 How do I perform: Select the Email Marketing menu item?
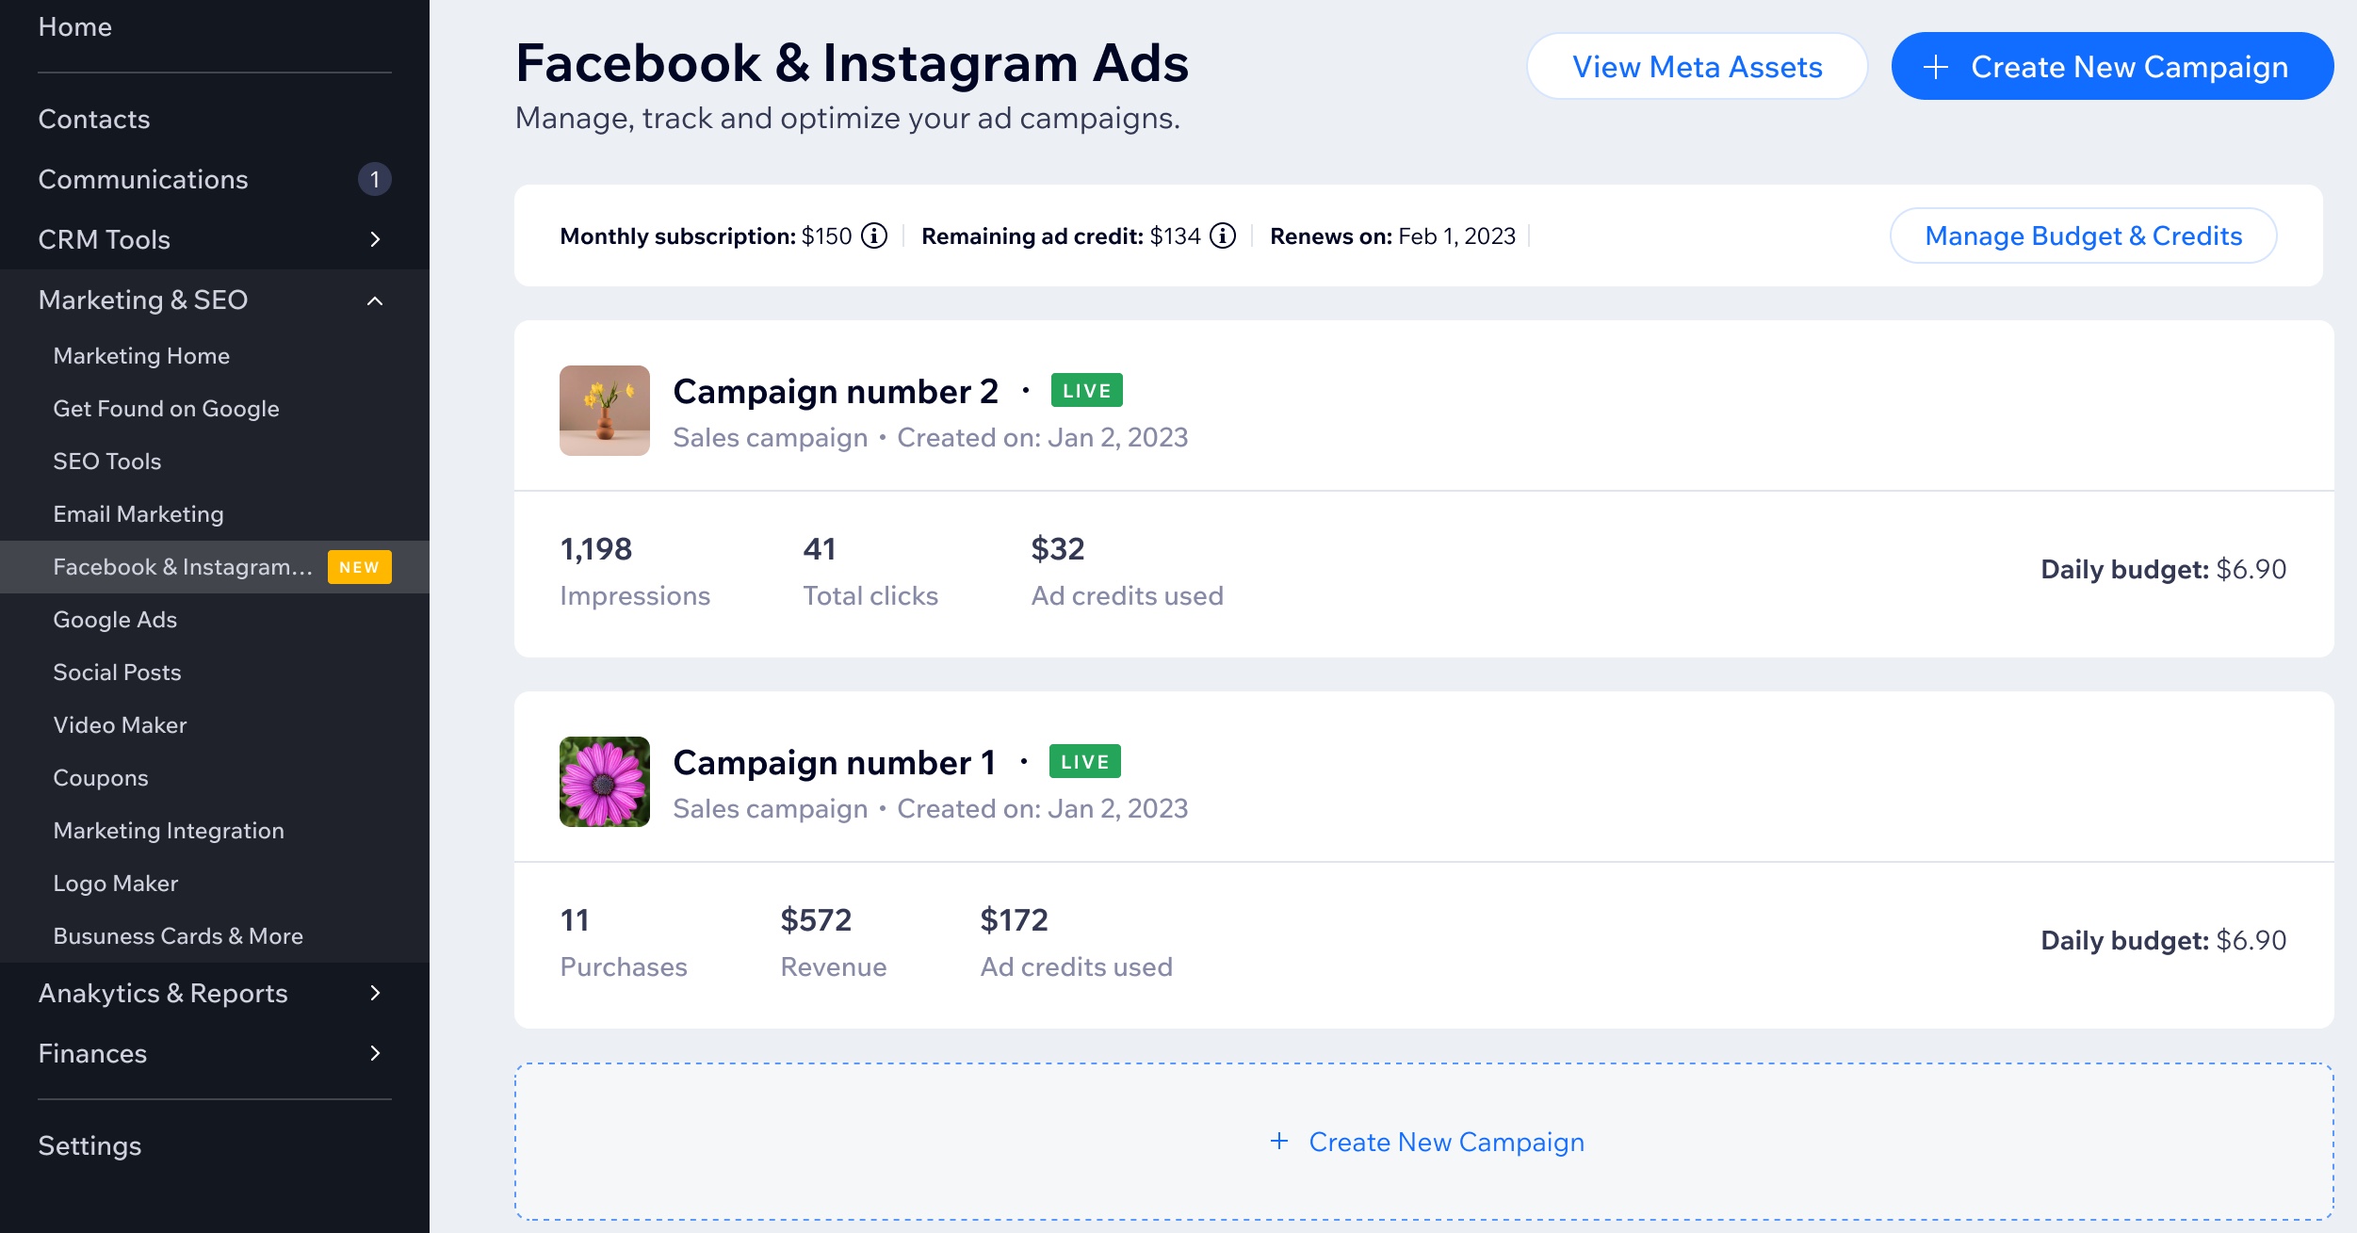pyautogui.click(x=138, y=511)
